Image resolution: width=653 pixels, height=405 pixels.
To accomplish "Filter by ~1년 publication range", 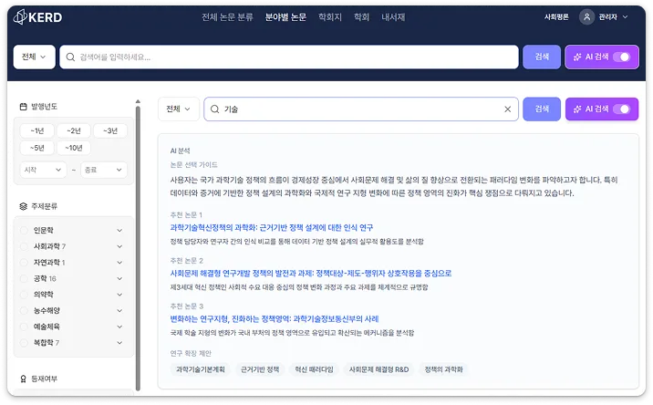I will 37,130.
